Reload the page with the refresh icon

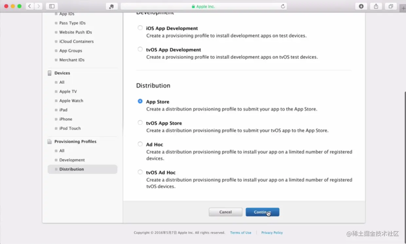283,6
